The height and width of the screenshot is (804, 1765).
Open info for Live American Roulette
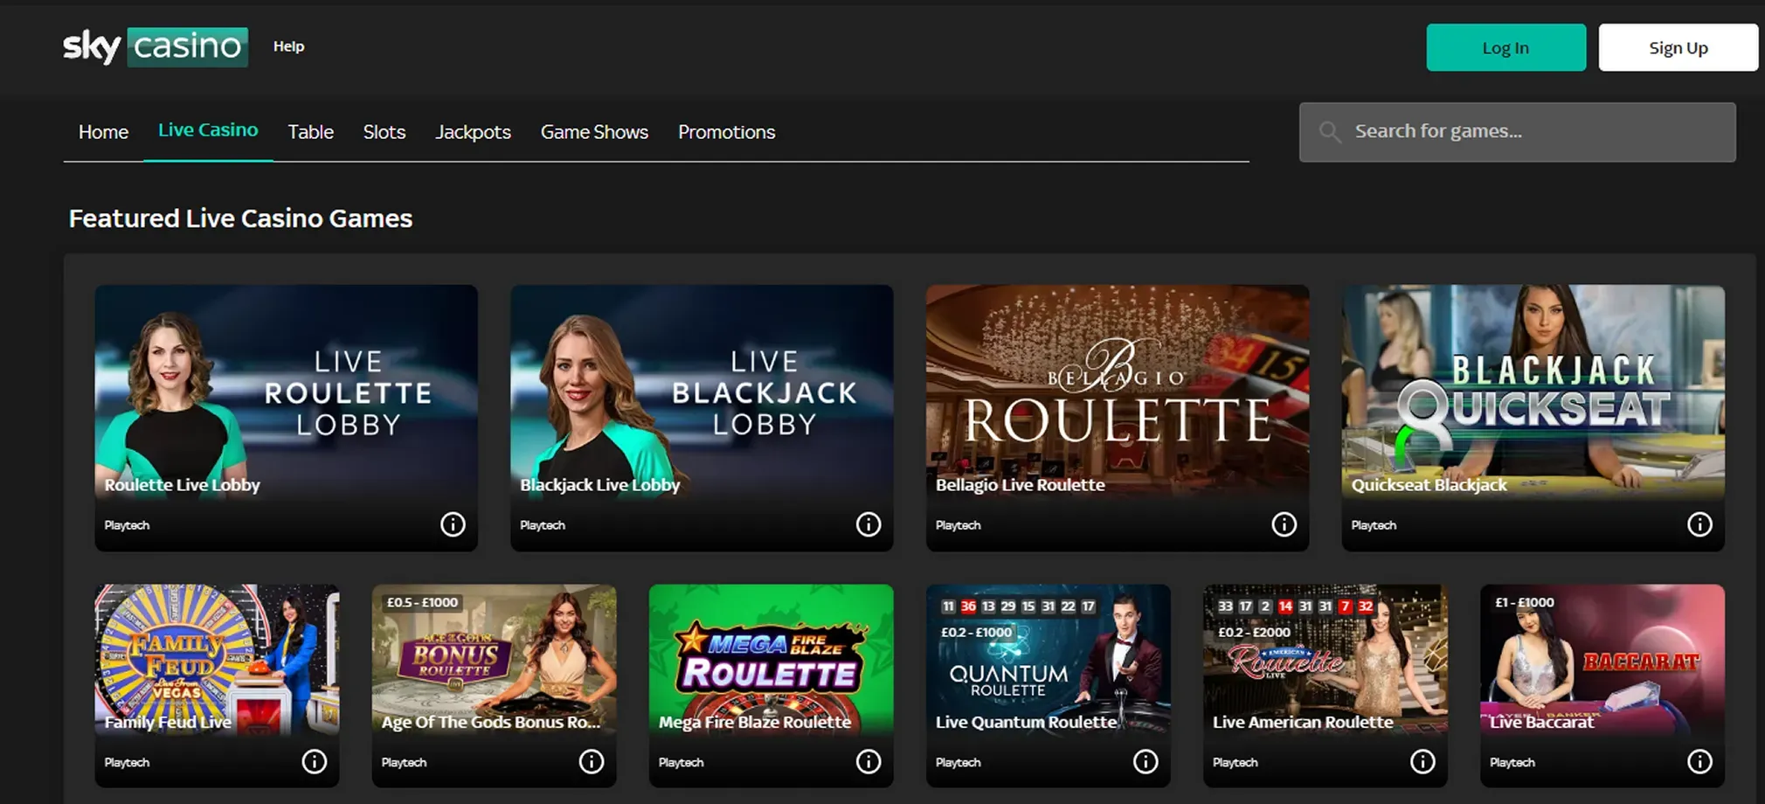pyautogui.click(x=1422, y=762)
